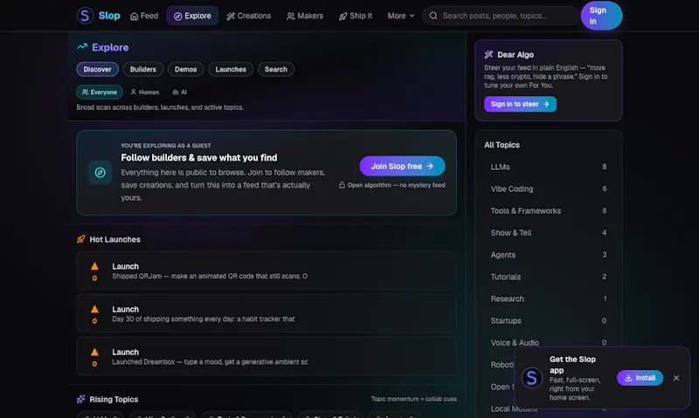Viewport: 699px width, 418px height.
Task: Open the Explore nav item
Action: (x=192, y=16)
